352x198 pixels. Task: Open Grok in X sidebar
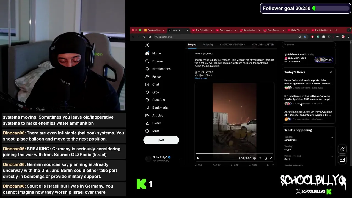click(152, 92)
